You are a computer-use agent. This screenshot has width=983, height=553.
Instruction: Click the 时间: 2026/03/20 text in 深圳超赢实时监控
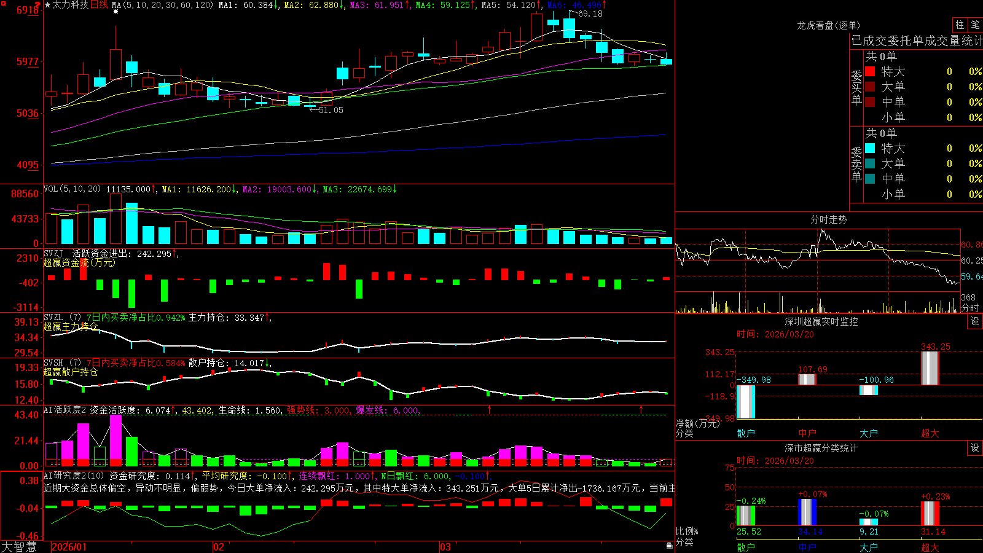(x=775, y=334)
